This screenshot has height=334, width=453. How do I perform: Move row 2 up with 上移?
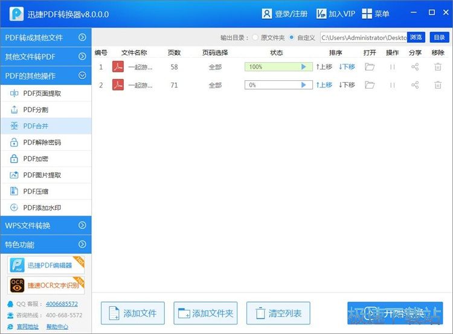(324, 85)
